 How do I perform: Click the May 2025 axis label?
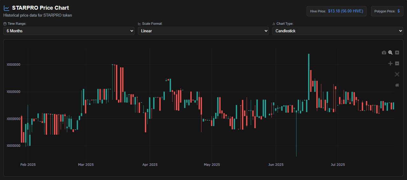click(212, 164)
